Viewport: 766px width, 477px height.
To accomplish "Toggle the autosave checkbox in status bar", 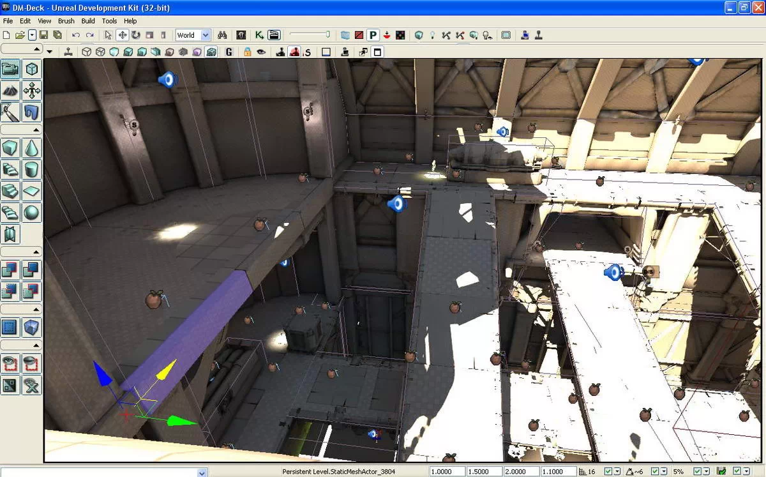I will tap(736, 471).
